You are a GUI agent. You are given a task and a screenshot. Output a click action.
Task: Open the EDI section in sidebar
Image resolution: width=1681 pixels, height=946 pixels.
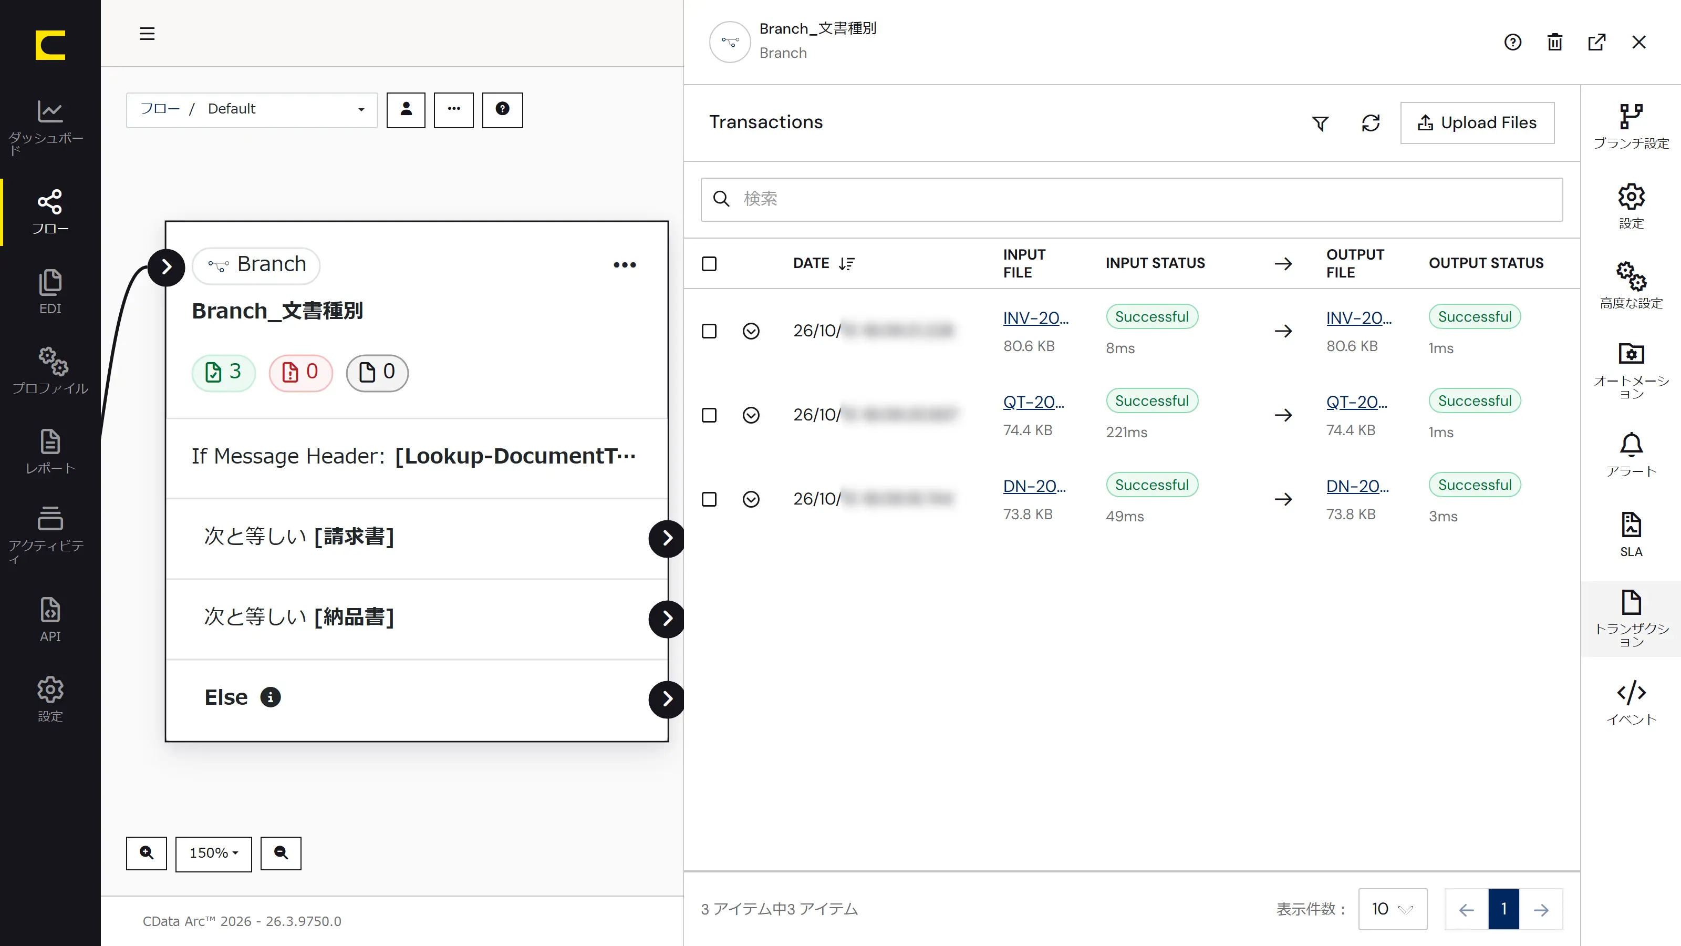tap(49, 292)
